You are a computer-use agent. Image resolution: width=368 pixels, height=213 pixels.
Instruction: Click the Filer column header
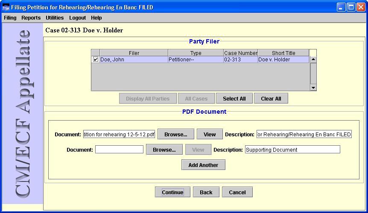[134, 53]
